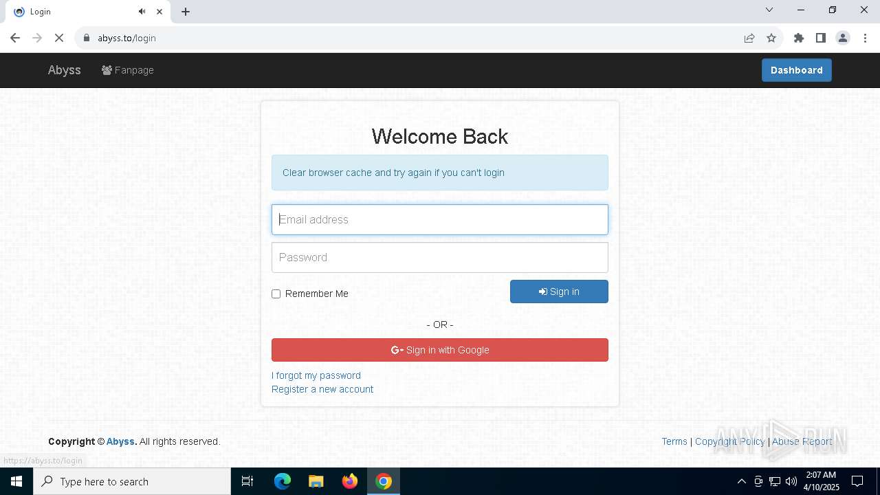This screenshot has height=495, width=880.
Task: View site info via padlock icon
Action: point(87,38)
